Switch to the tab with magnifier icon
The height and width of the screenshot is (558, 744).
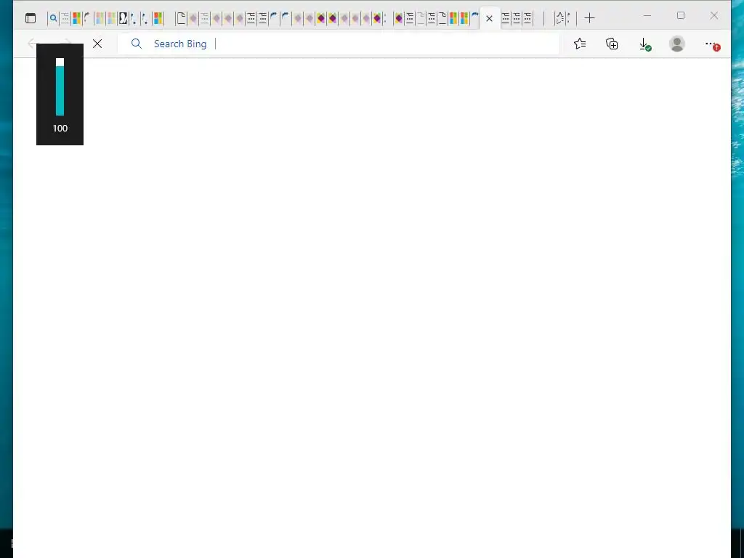(54, 18)
